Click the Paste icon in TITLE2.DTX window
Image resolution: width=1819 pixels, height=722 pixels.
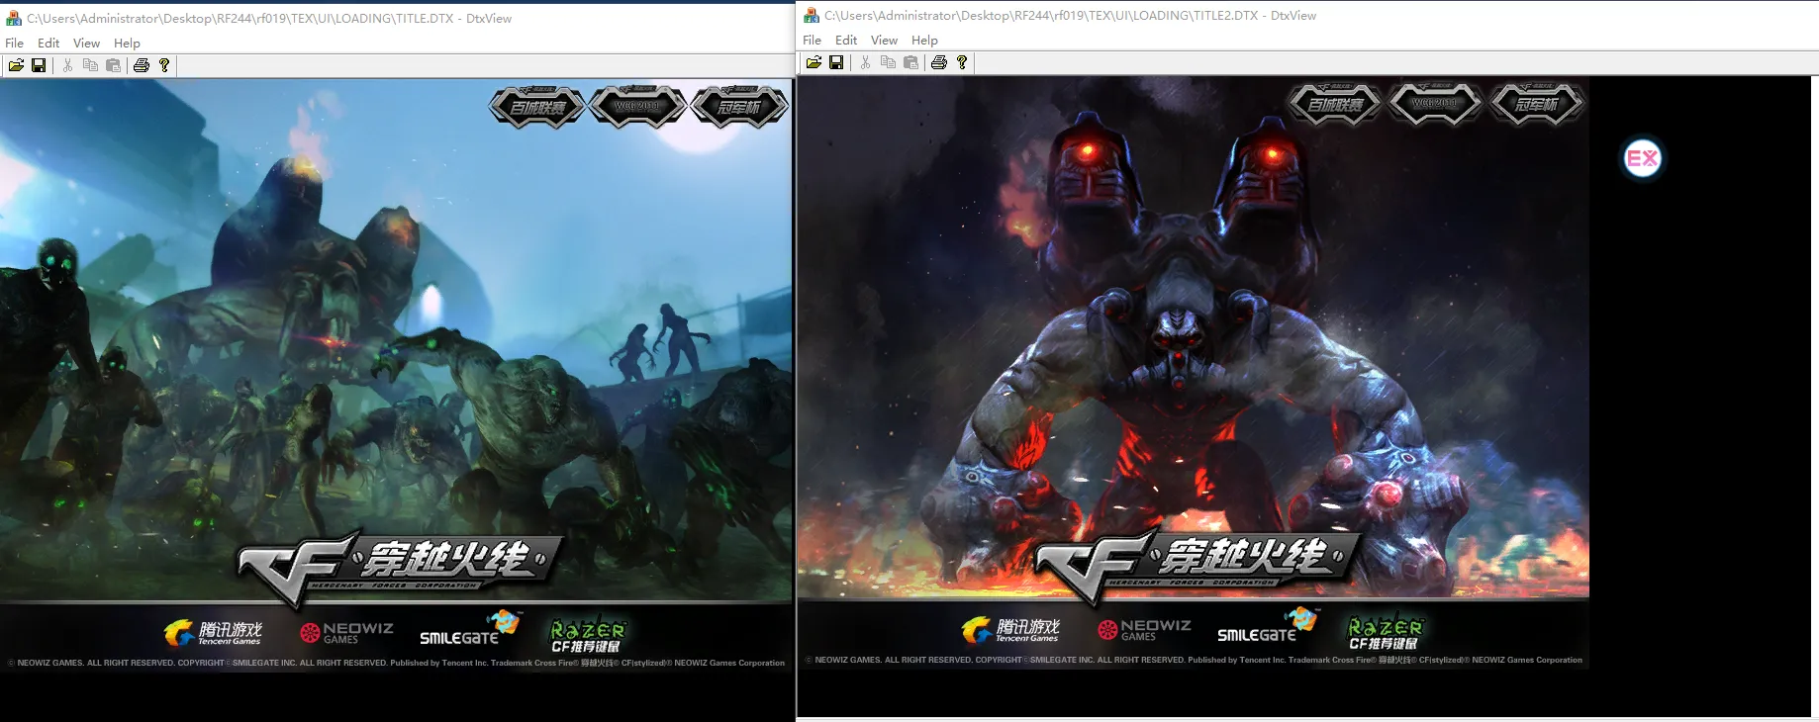[x=911, y=62]
